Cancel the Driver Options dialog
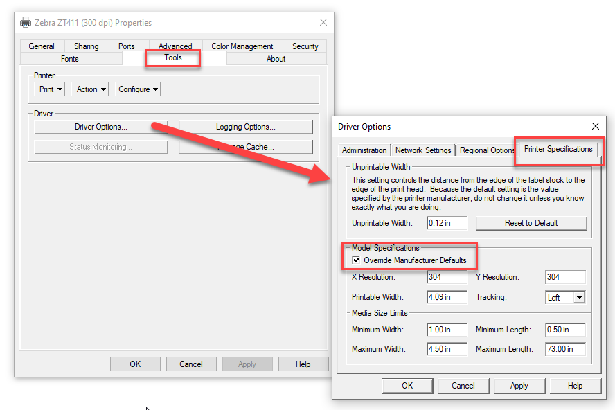The width and height of the screenshot is (615, 410). pyautogui.click(x=463, y=386)
